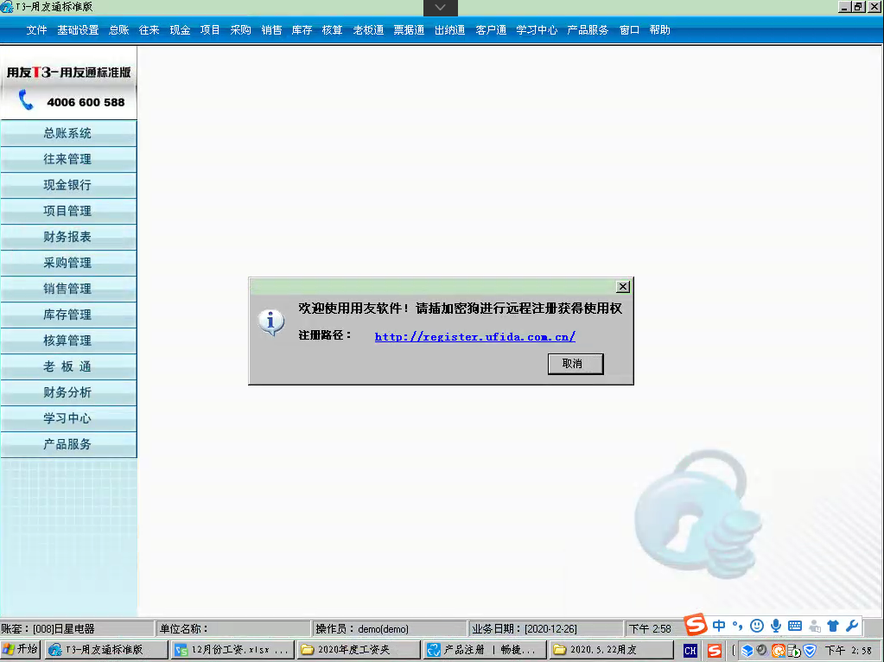The height and width of the screenshot is (662, 884).
Task: Click the T3 app icon in title bar
Action: click(x=7, y=7)
